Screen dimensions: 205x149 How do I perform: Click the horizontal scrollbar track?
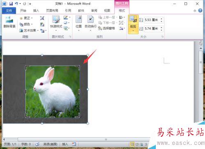click(84, 139)
